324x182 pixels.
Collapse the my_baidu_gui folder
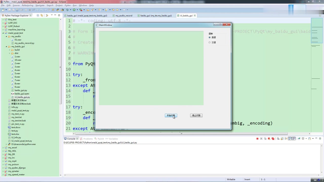pos(6,47)
